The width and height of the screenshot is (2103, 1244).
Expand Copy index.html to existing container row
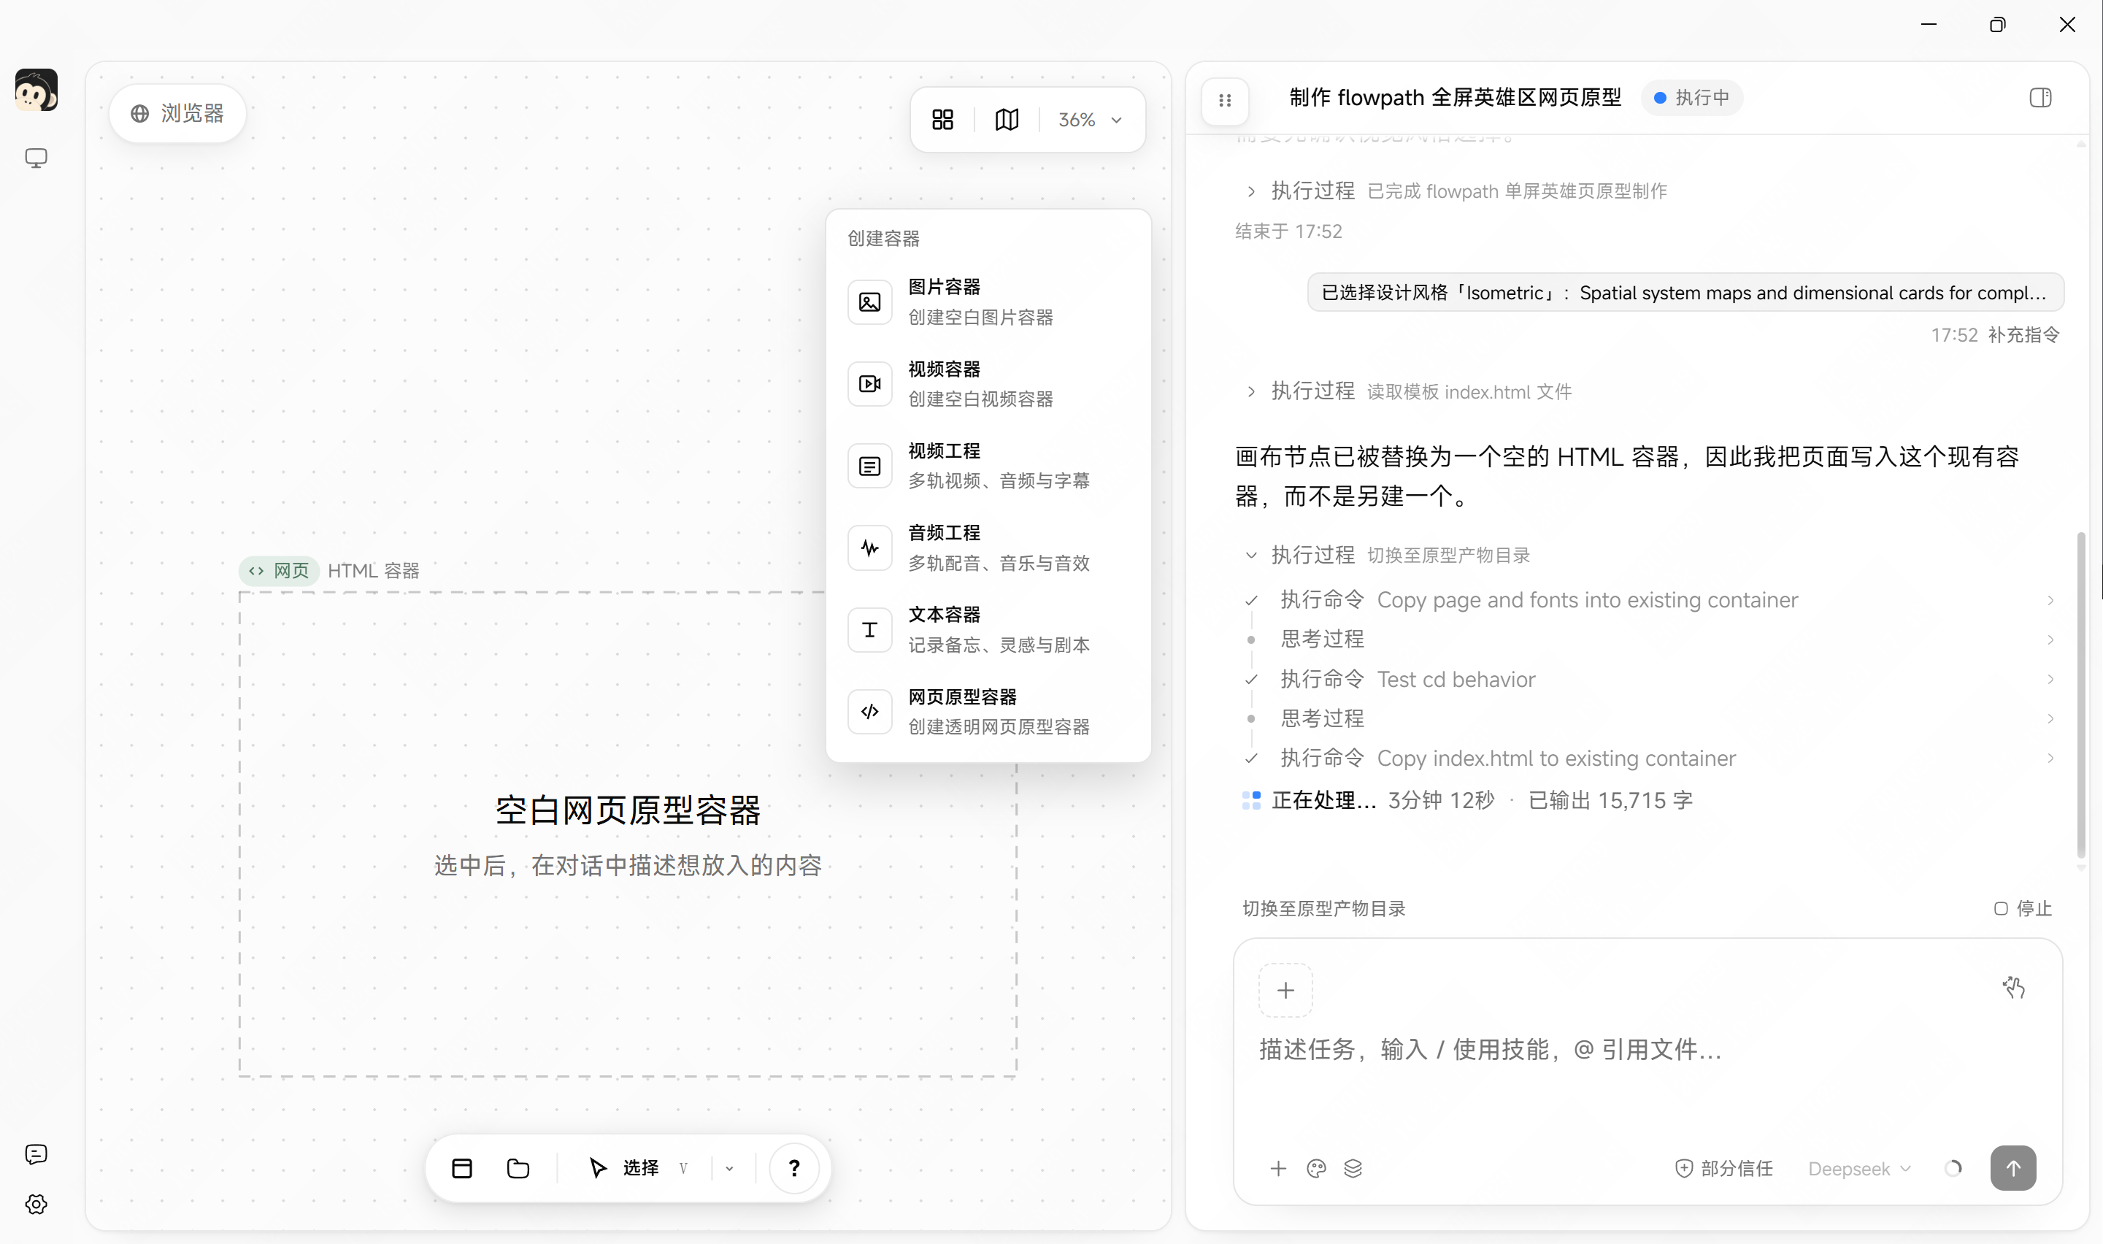click(x=1650, y=759)
